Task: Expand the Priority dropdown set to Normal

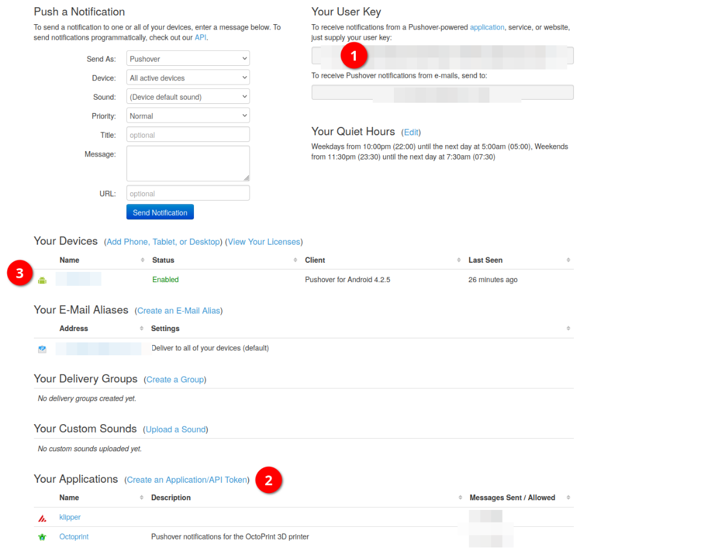Action: tap(188, 116)
